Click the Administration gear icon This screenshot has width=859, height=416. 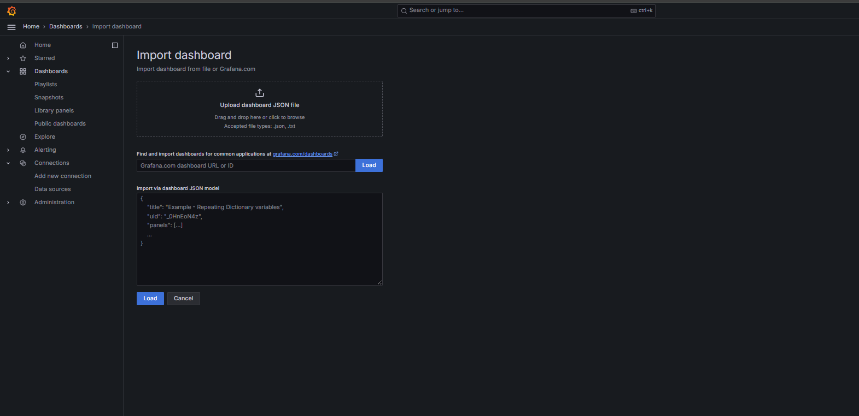coord(23,203)
